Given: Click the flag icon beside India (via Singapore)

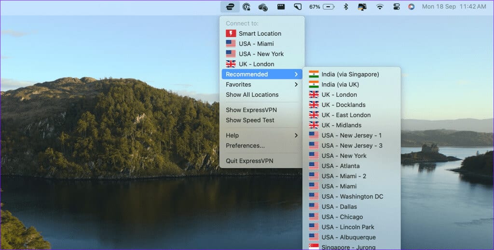Looking at the screenshot, I should pos(314,74).
